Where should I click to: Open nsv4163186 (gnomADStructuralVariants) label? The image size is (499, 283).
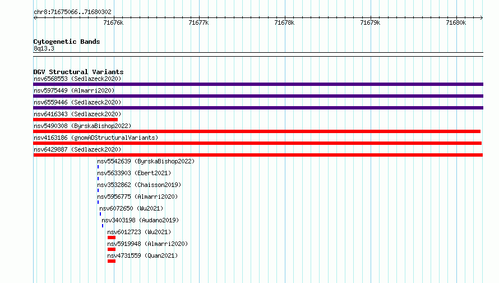coord(96,138)
